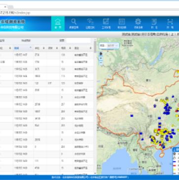The image size is (179, 180).
Task: Select the last navbar icon with bracket corners
Action: pyautogui.click(x=170, y=24)
